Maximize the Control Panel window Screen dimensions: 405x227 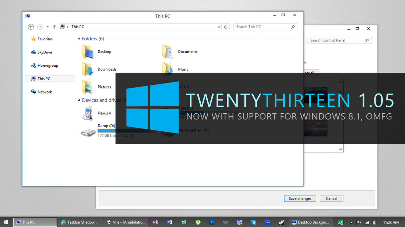(x=357, y=29)
